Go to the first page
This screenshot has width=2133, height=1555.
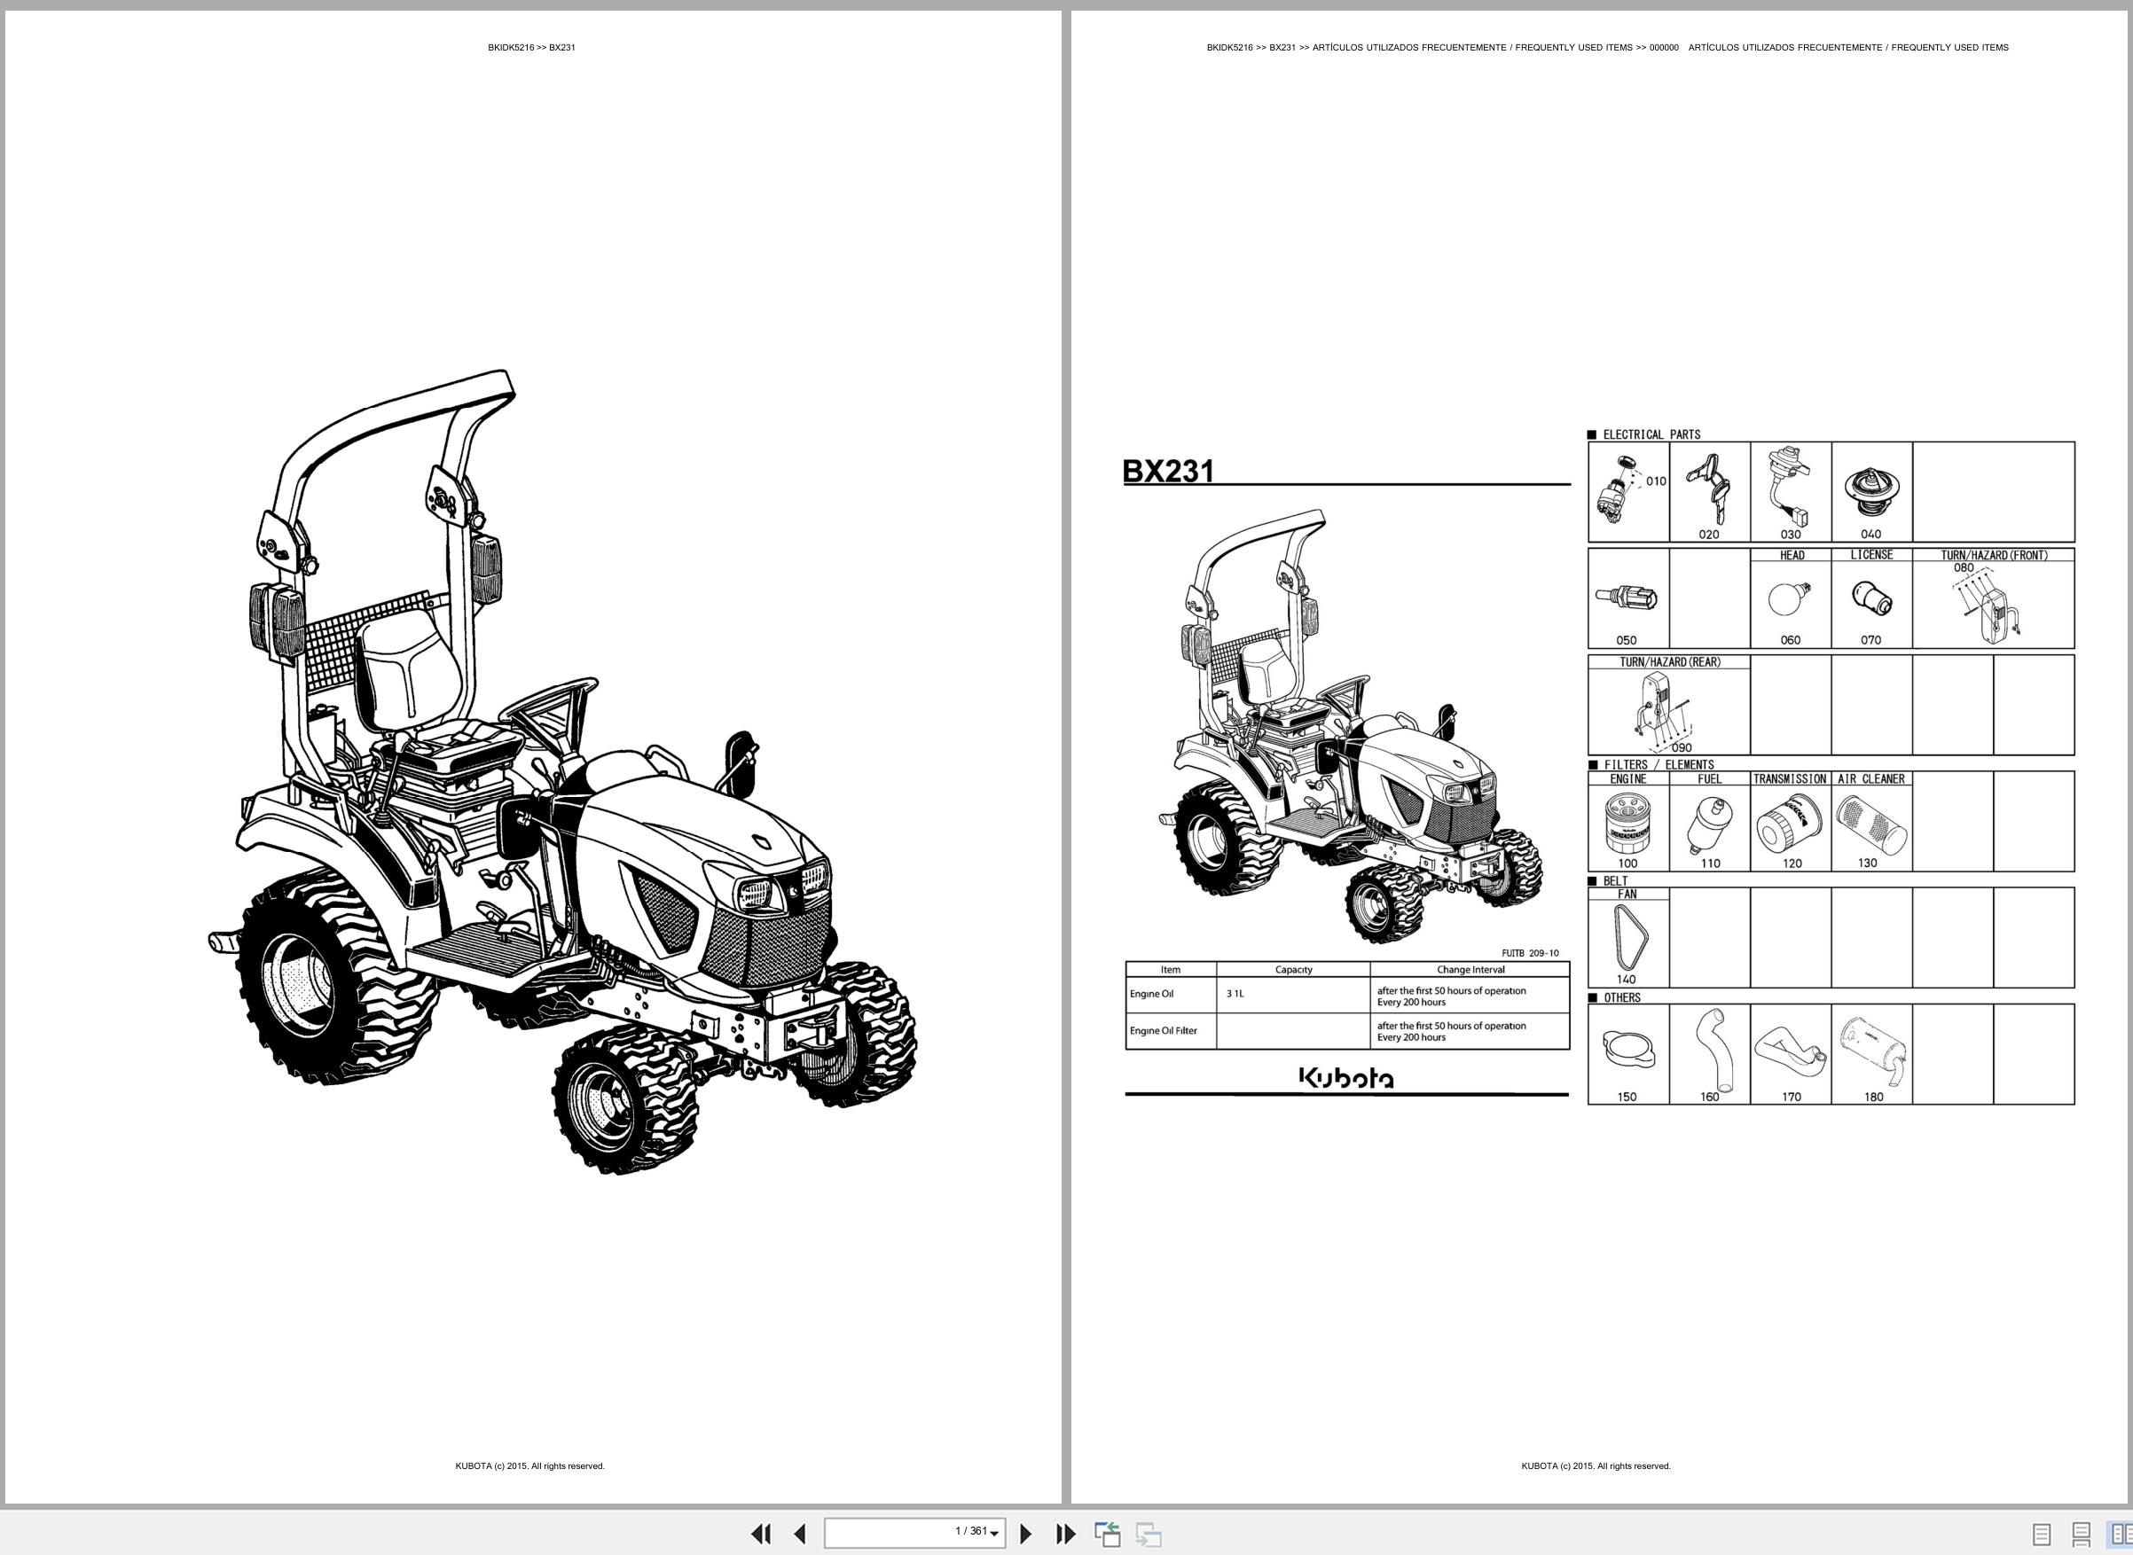(x=761, y=1534)
